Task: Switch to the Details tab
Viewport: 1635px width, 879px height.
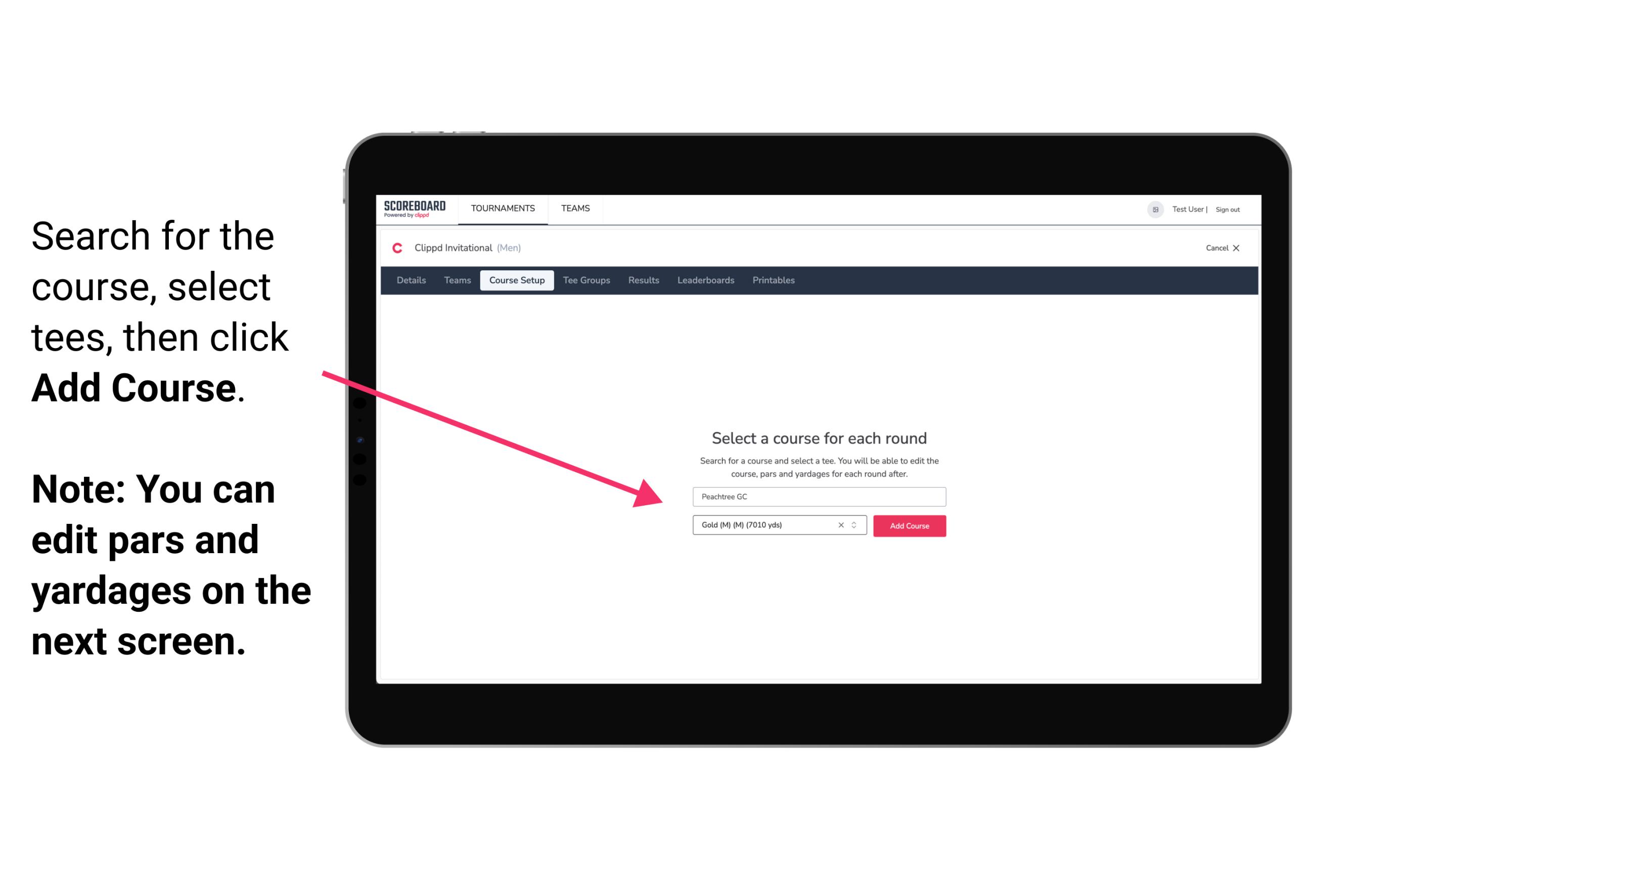Action: coord(410,280)
